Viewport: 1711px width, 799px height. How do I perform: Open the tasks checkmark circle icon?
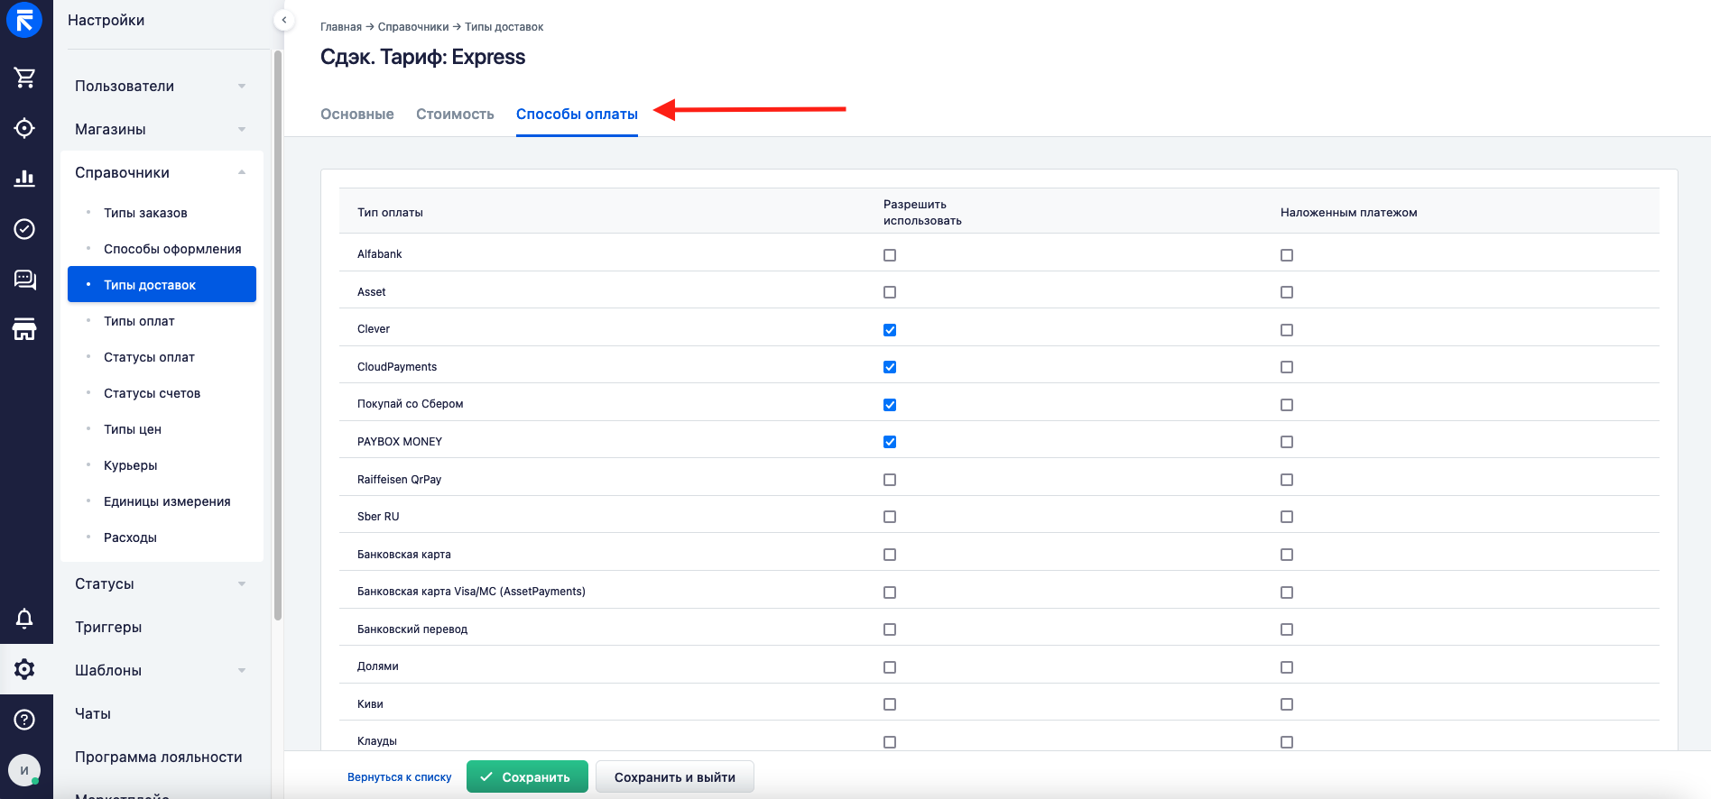coord(24,229)
